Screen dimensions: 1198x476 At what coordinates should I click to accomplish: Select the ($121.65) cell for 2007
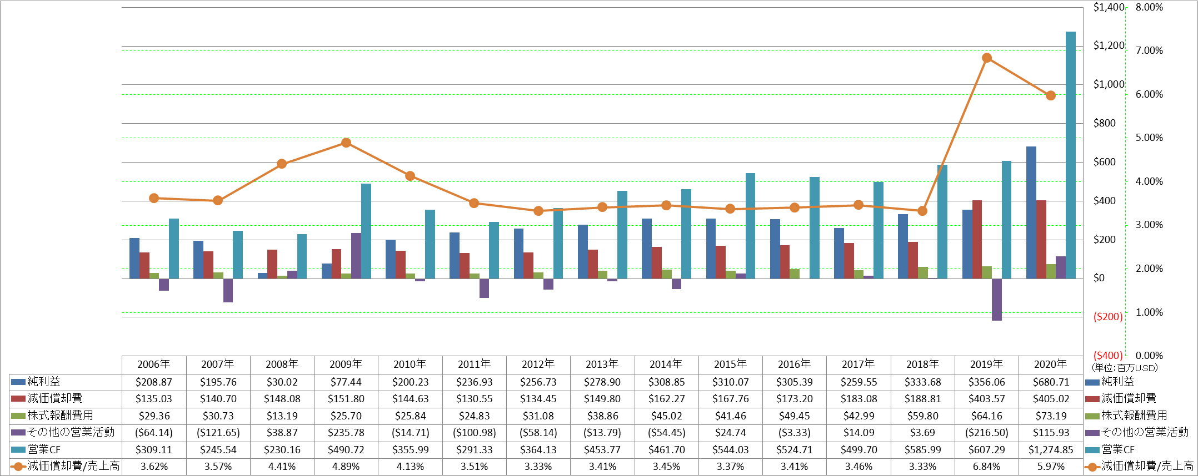click(218, 433)
